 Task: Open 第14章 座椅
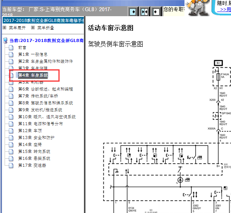[x=30, y=144]
